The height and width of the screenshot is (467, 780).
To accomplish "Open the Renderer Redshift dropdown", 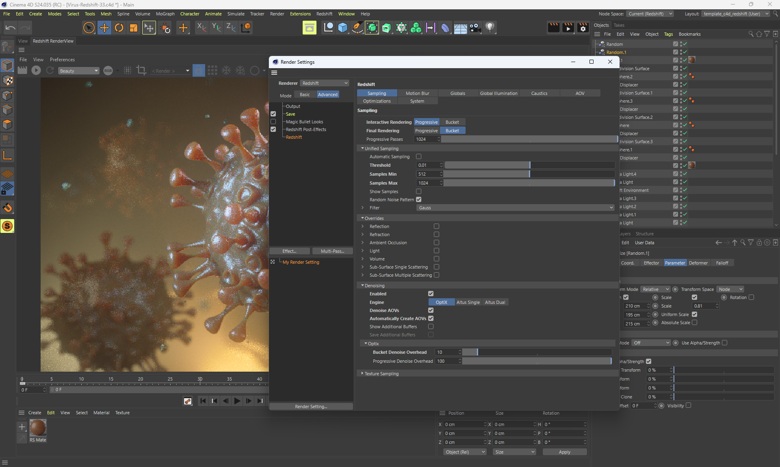I will pos(325,83).
